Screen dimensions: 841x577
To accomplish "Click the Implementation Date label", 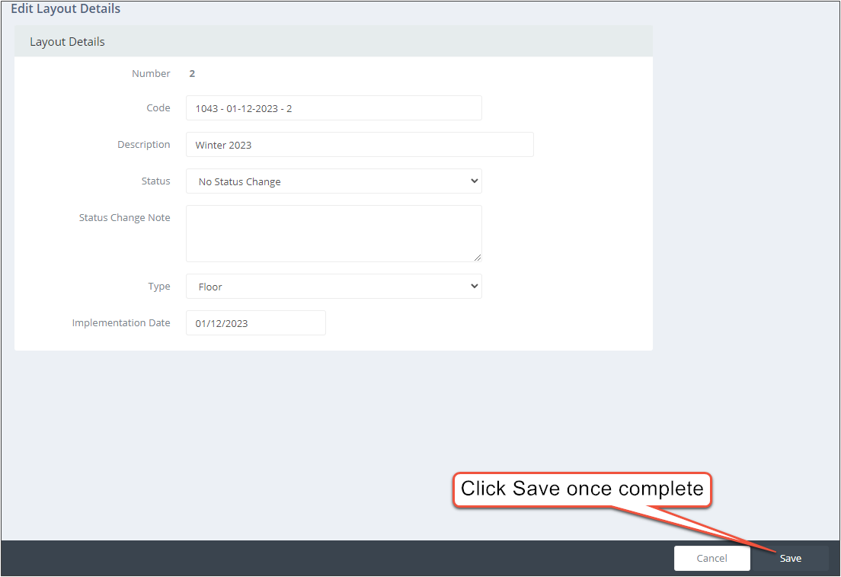I will click(x=121, y=322).
